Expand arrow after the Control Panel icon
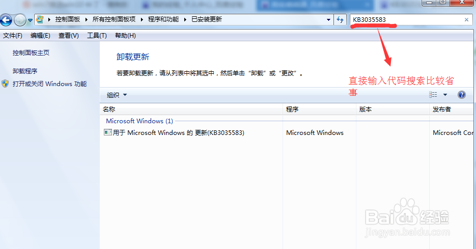 pyautogui.click(x=49, y=20)
